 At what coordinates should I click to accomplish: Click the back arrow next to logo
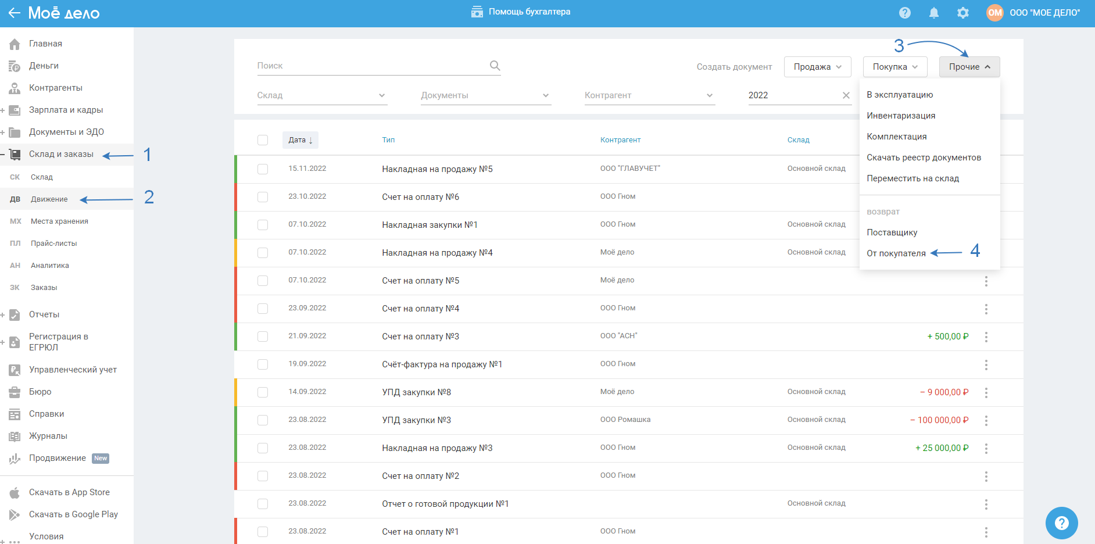[x=15, y=13]
